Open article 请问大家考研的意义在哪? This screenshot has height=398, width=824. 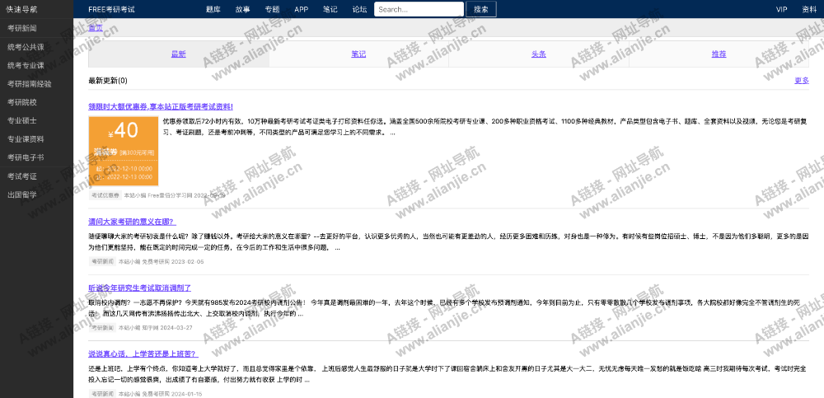[132, 222]
